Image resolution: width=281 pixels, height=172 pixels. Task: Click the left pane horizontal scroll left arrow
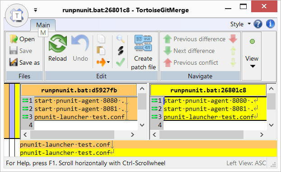click(25, 134)
